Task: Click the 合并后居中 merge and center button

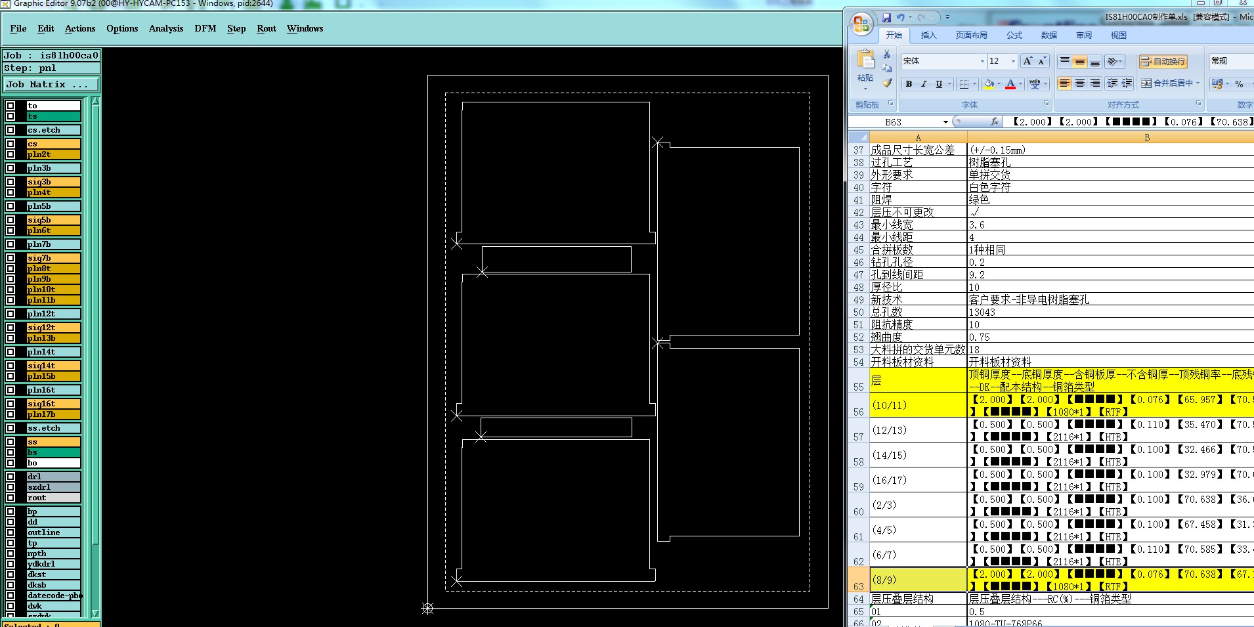Action: click(x=1166, y=83)
